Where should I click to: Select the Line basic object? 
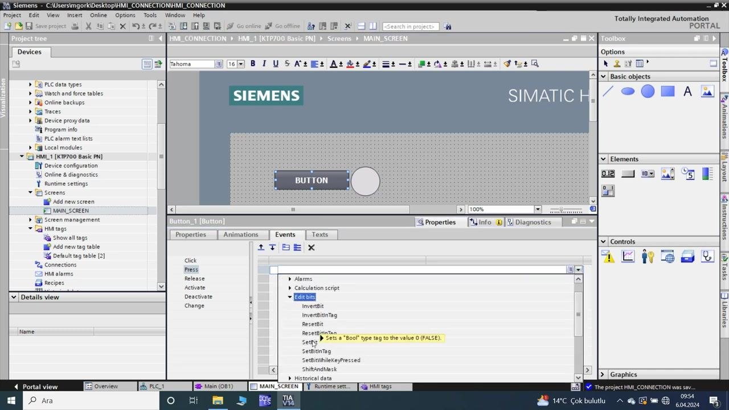coord(608,91)
